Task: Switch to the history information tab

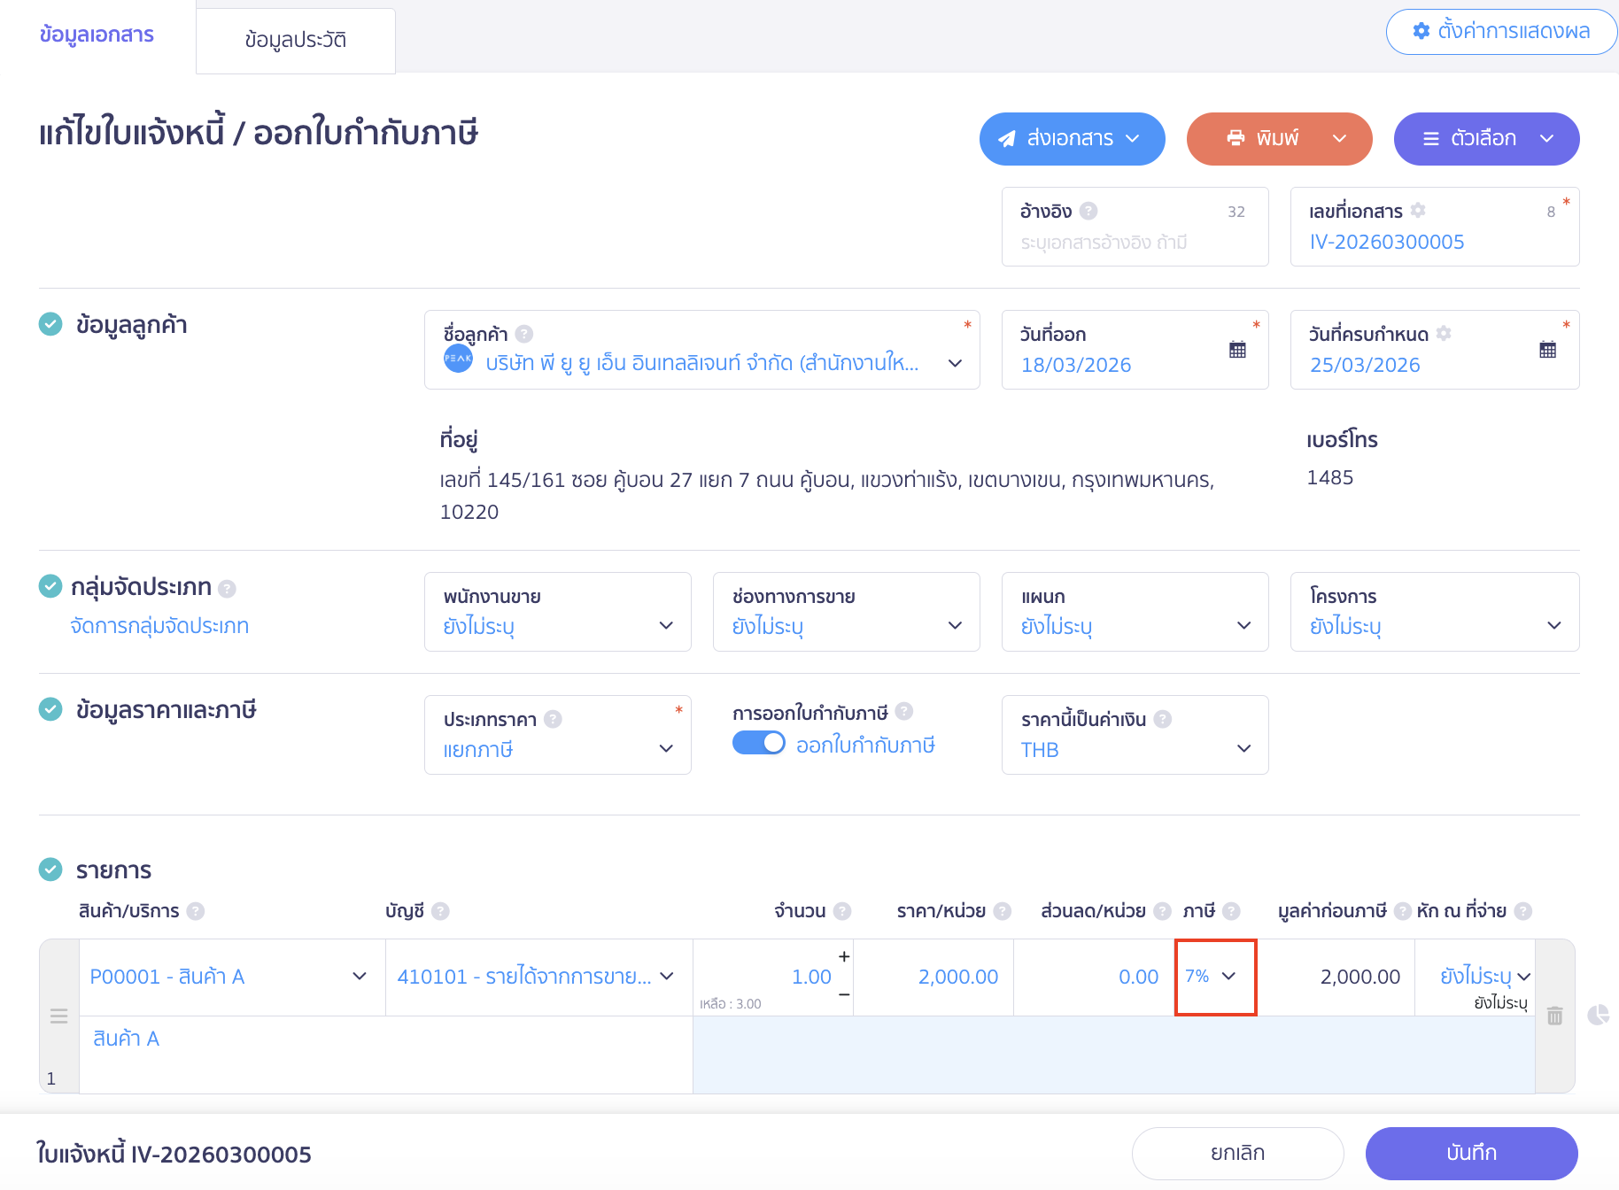Action: [x=295, y=40]
